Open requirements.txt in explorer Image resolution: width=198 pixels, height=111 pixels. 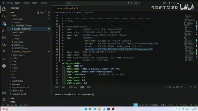19,94
